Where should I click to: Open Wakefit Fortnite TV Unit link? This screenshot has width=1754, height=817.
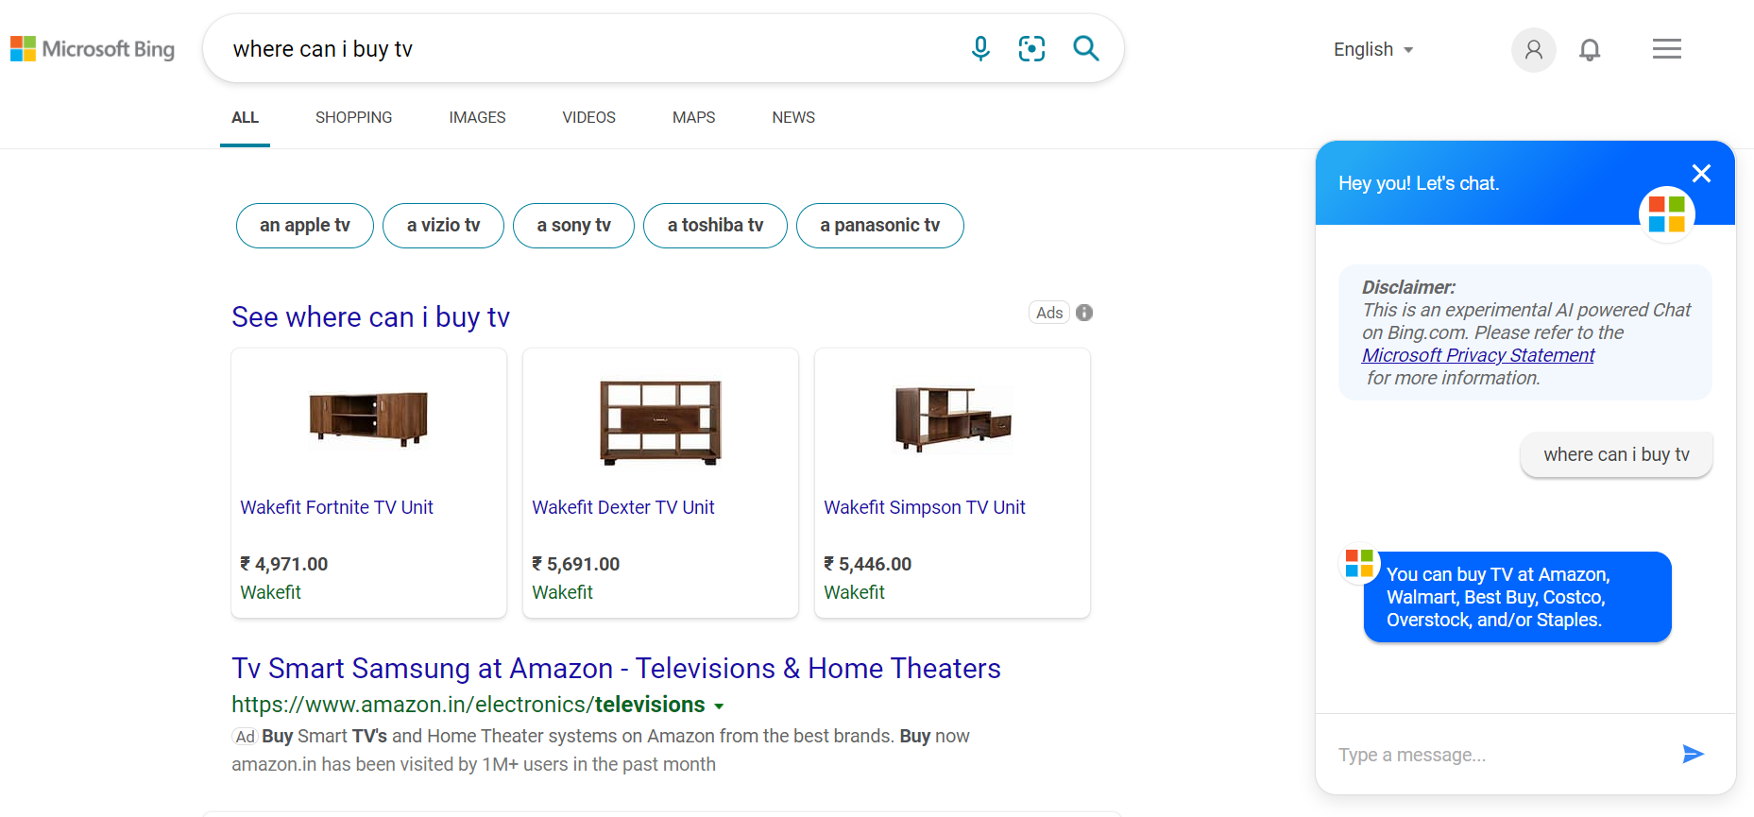click(x=336, y=507)
